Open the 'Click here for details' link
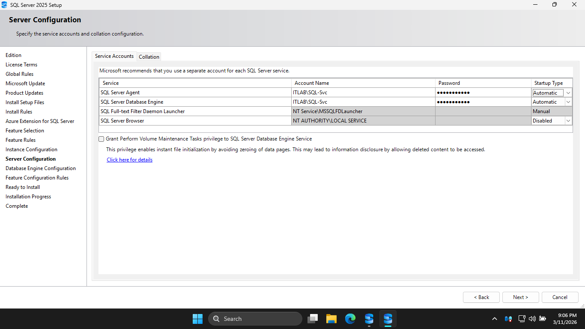Viewport: 585px width, 329px height. (129, 160)
